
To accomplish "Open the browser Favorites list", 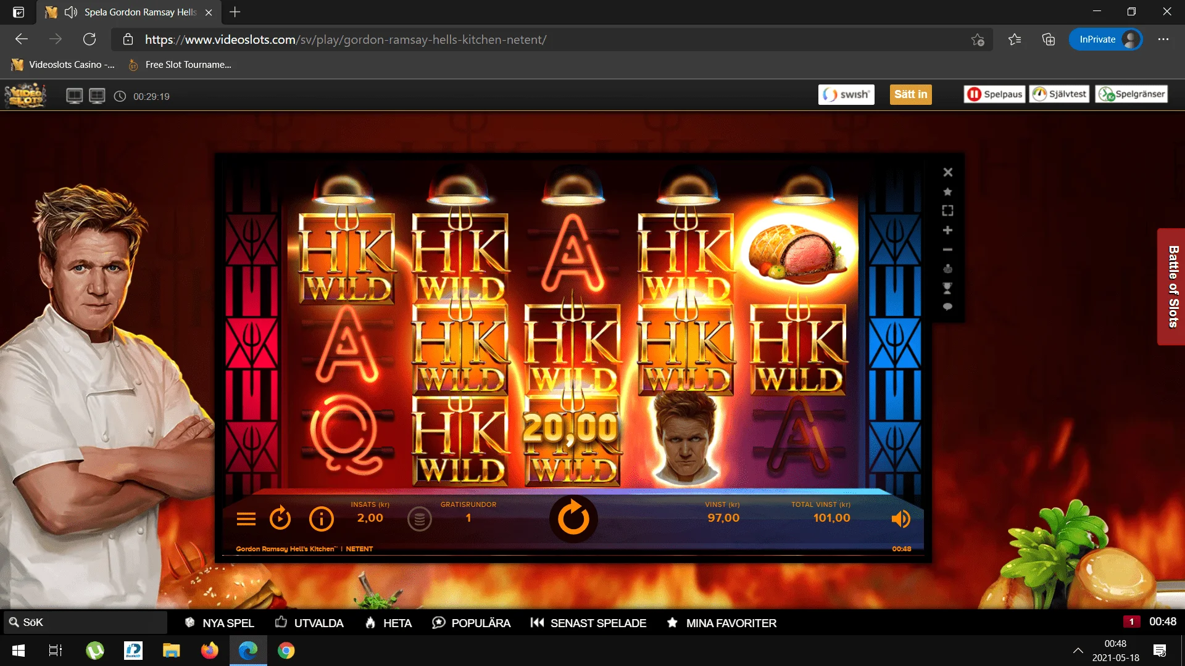I will [1015, 39].
